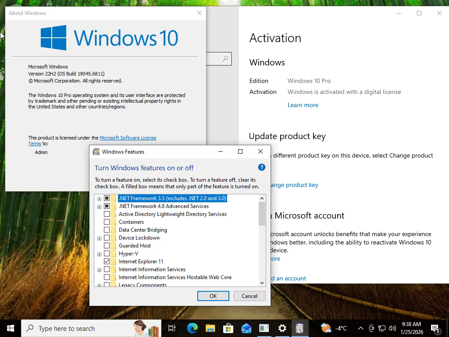Image resolution: width=449 pixels, height=337 pixels.
Task: Open the taskbar clock showing 9:38 AM
Action: tap(411, 328)
